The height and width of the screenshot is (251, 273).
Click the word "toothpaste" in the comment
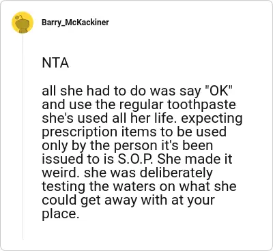coord(201,106)
